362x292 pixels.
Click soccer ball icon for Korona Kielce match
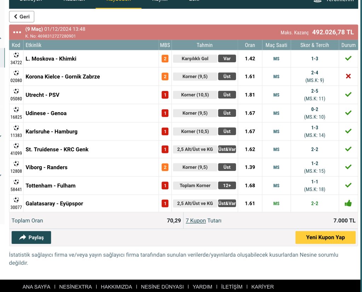16,73
